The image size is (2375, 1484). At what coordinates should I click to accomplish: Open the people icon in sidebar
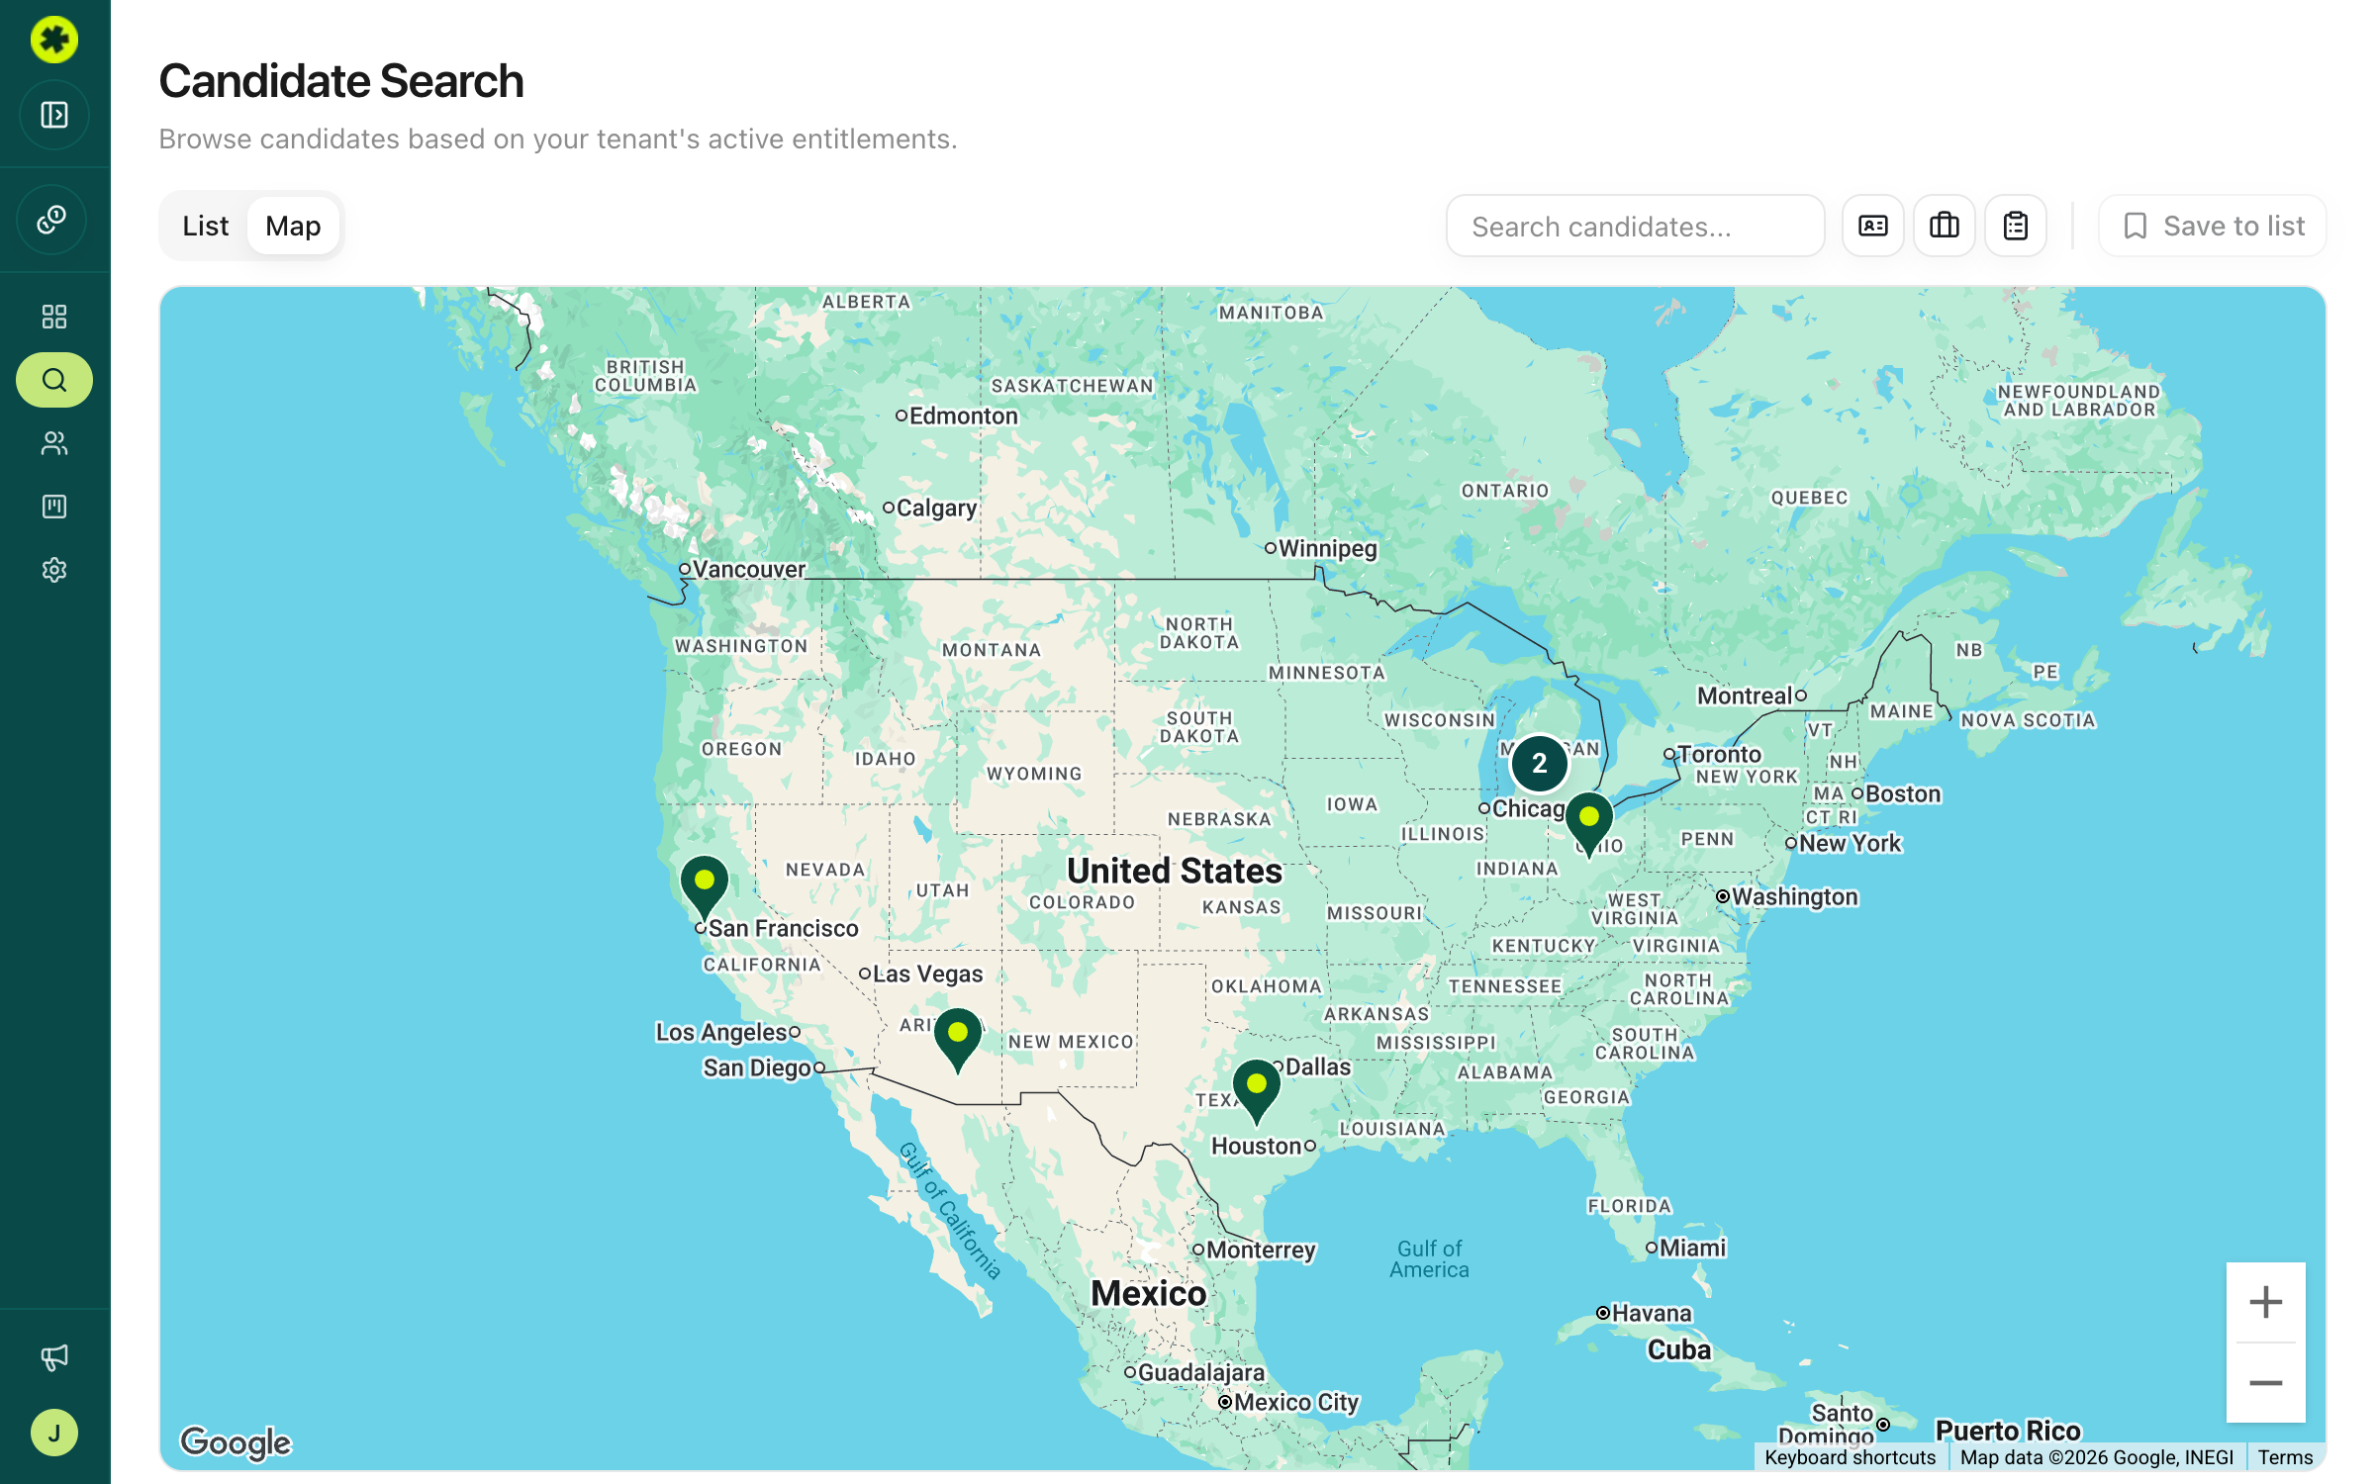coord(54,443)
